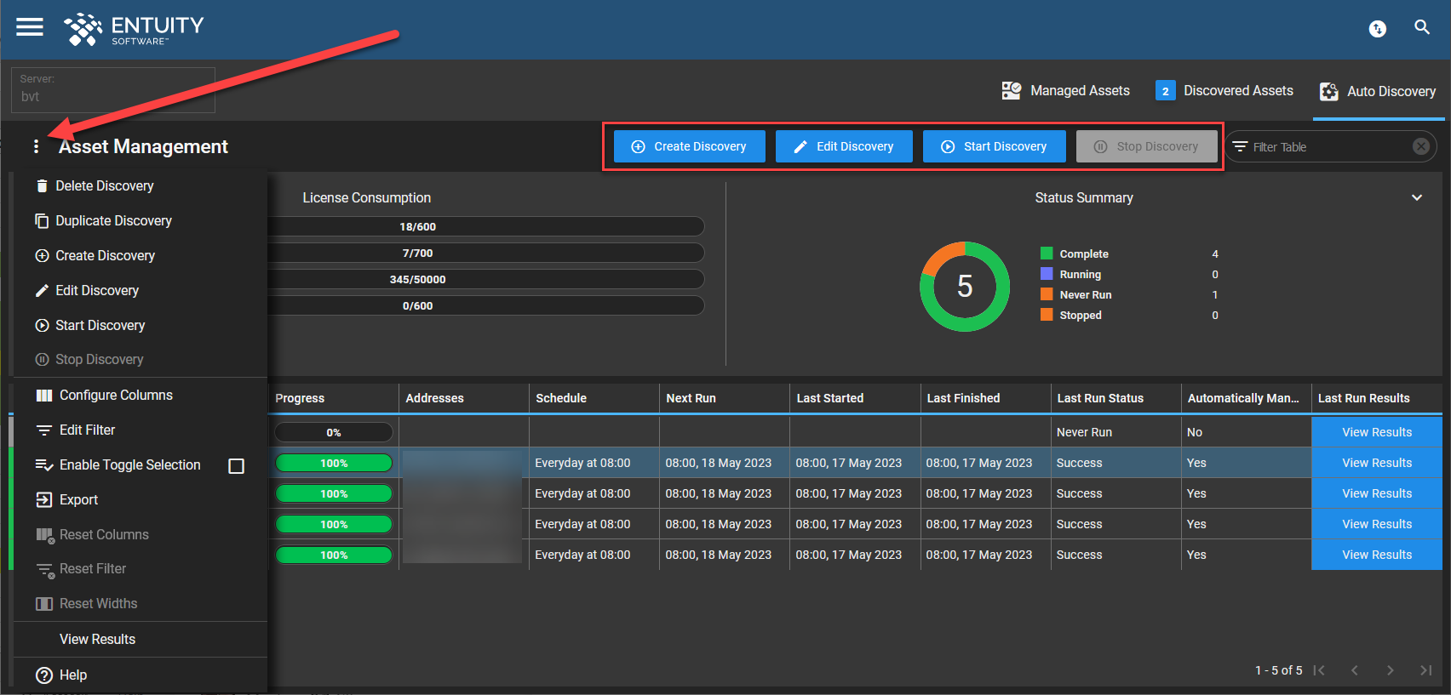
Task: Click the greyed Stop Discovery toolbar button
Action: 1146,146
